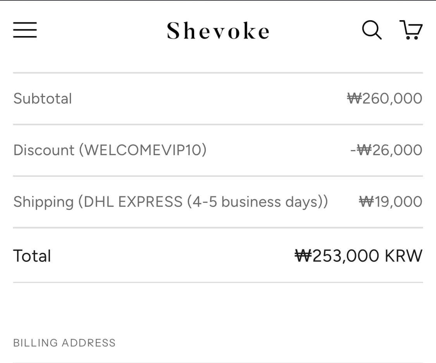Click the Total row label
436x363 pixels.
click(32, 255)
